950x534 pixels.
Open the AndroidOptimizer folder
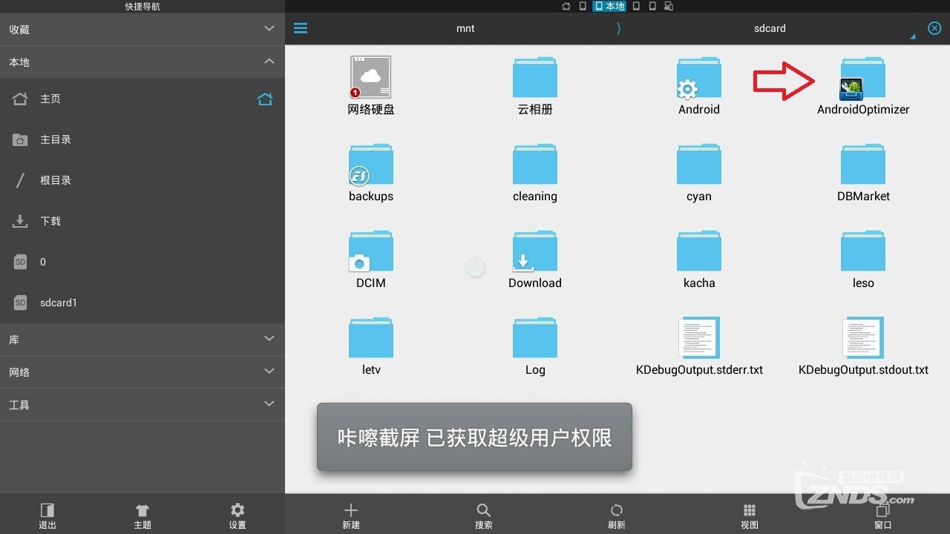point(862,77)
